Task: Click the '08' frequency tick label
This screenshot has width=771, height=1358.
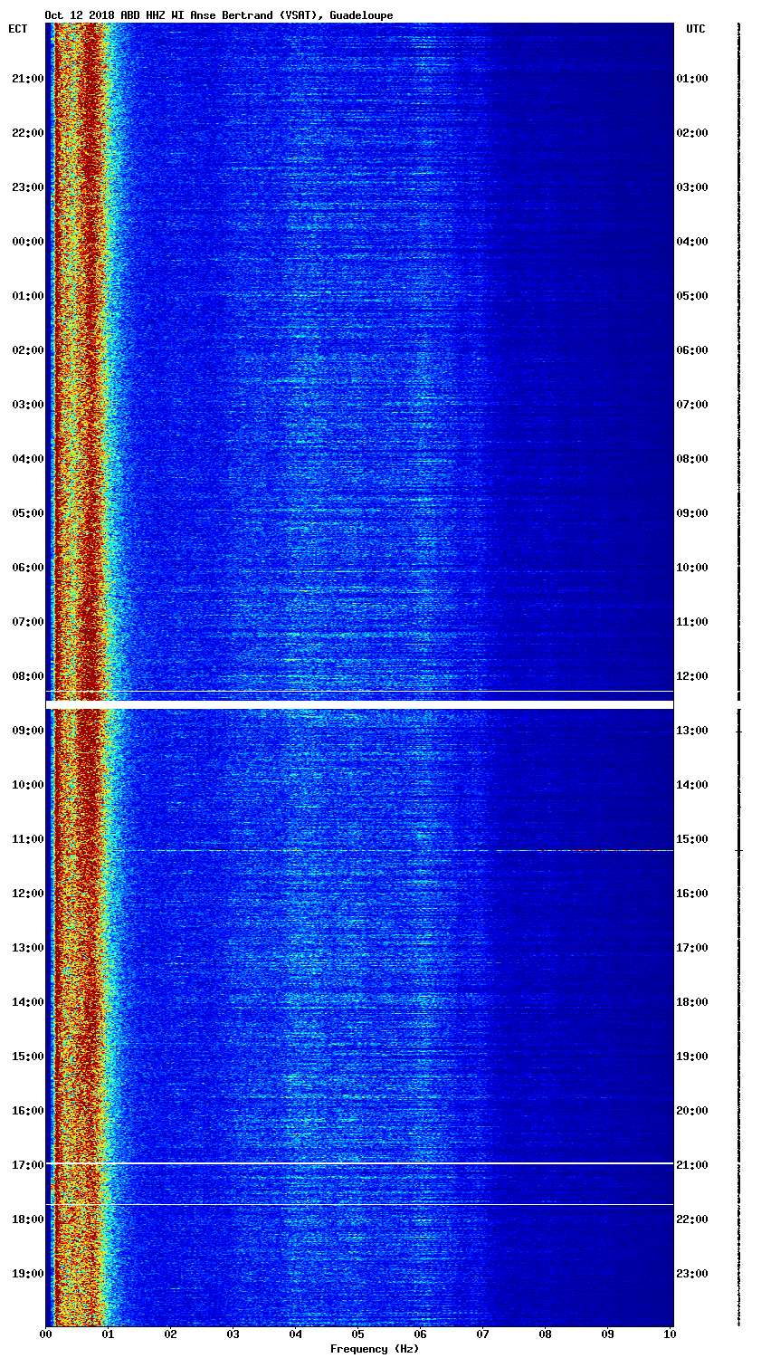Action: 546,1334
